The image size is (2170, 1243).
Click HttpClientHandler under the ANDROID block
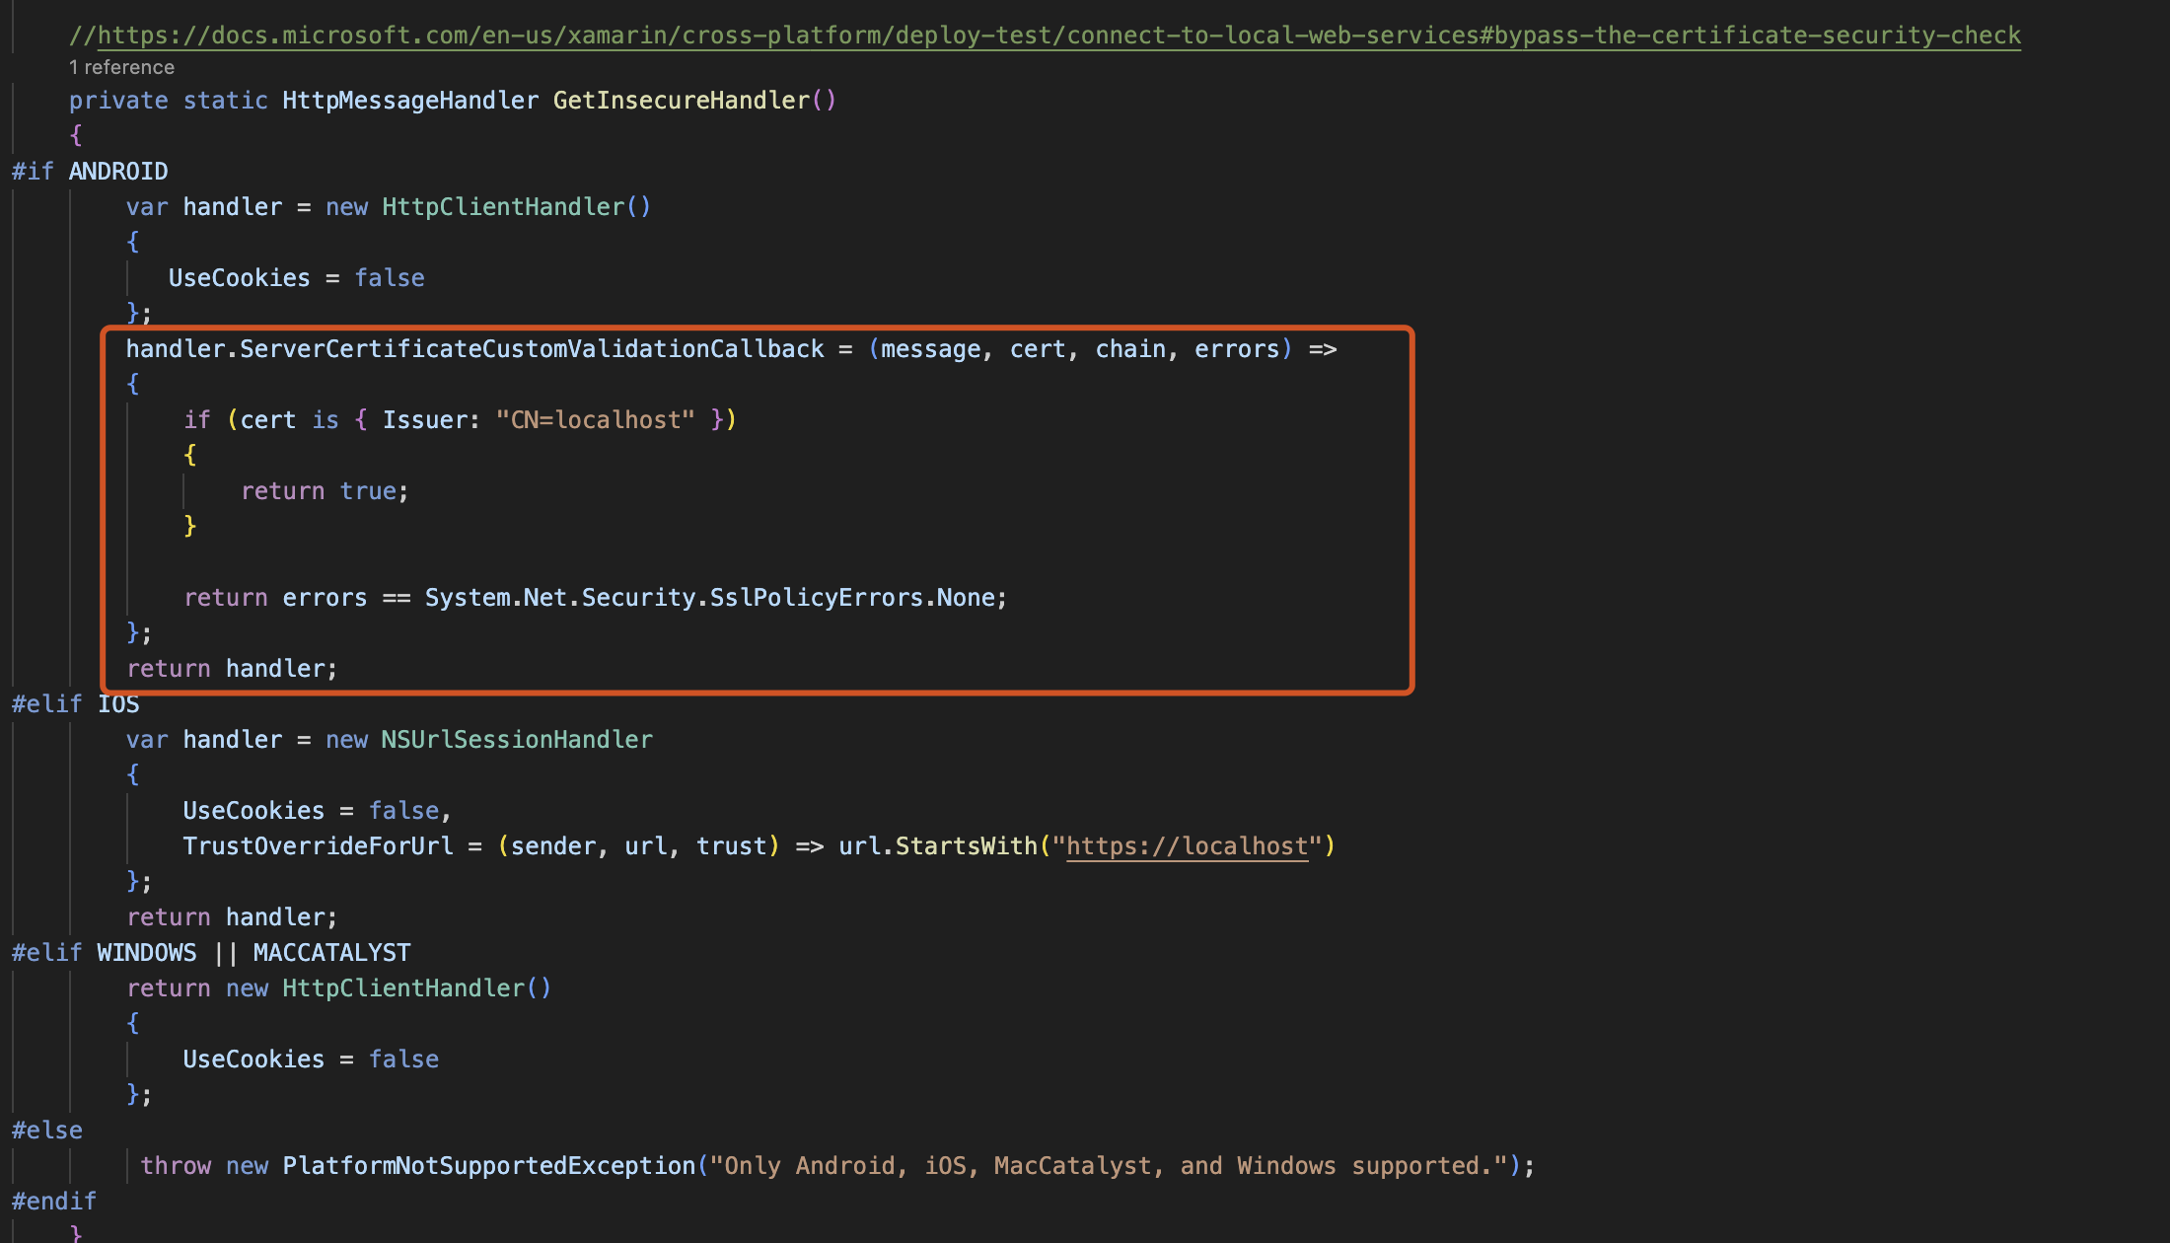pyautogui.click(x=503, y=207)
